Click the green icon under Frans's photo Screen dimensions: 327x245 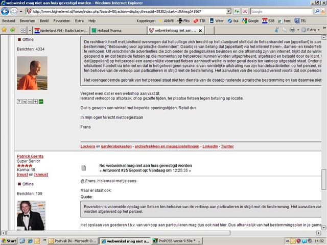pos(41,102)
